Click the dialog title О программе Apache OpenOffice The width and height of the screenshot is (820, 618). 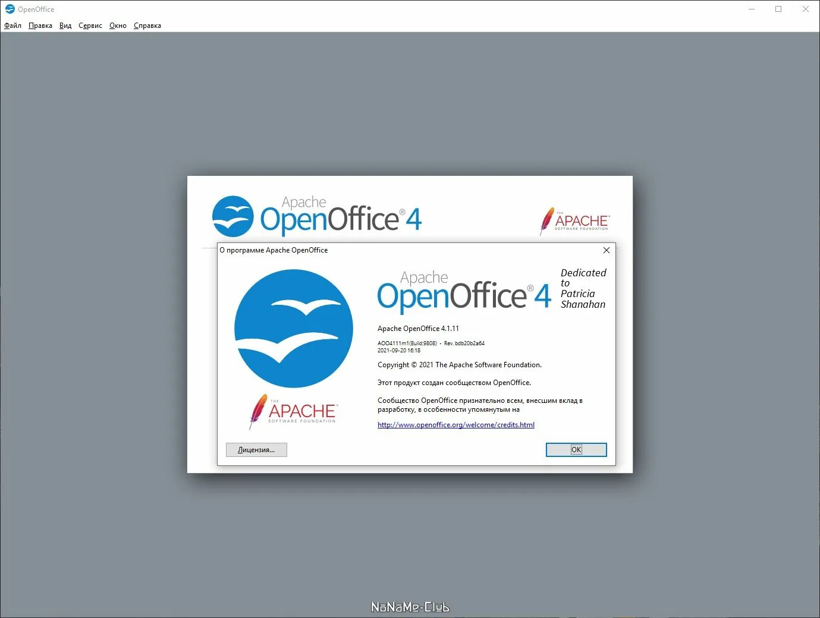pyautogui.click(x=274, y=250)
